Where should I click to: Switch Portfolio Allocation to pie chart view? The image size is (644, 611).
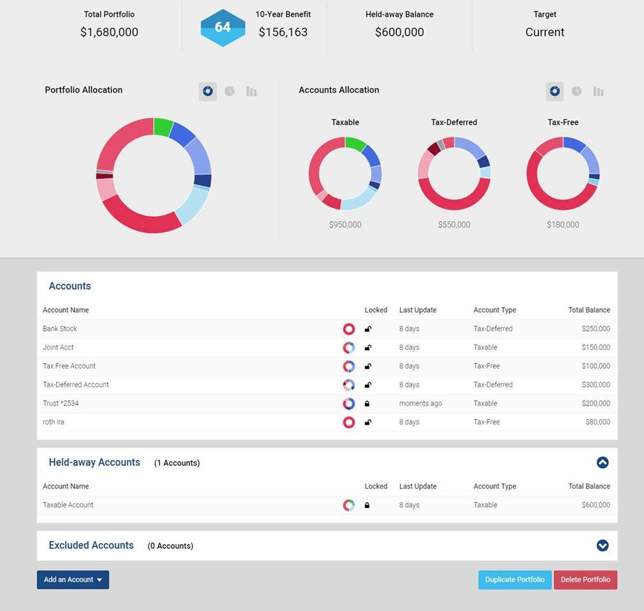(229, 91)
